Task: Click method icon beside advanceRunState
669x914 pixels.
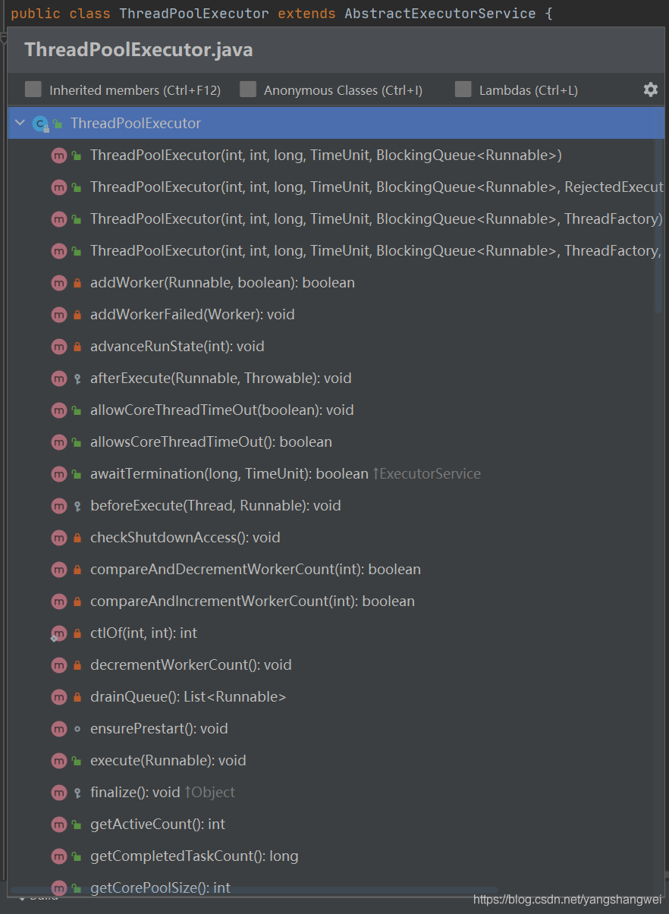Action: tap(59, 346)
